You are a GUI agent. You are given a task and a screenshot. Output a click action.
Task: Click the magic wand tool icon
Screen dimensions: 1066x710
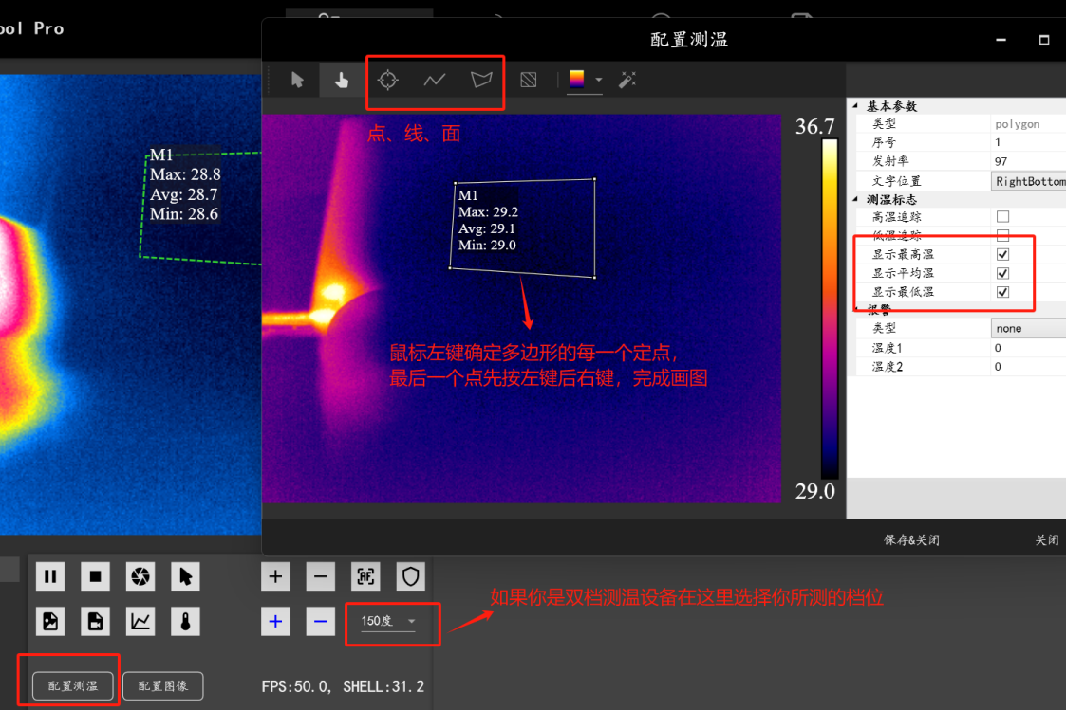tap(627, 81)
